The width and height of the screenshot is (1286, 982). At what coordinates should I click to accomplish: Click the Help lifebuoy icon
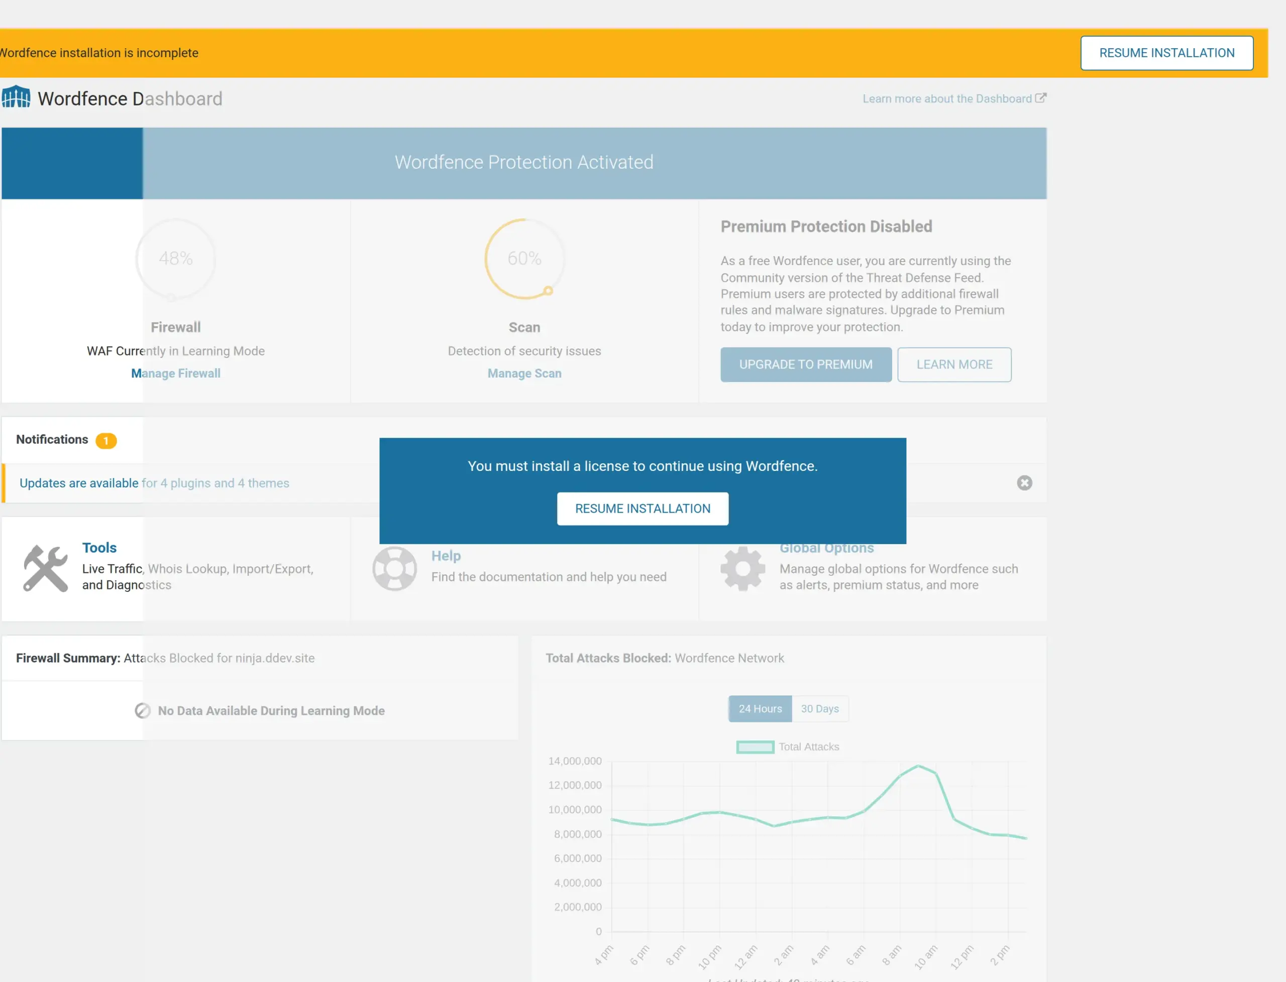tap(395, 568)
